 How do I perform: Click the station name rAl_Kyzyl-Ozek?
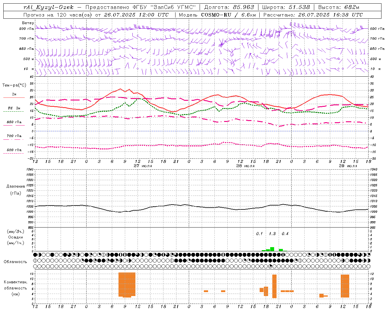coord(48,7)
